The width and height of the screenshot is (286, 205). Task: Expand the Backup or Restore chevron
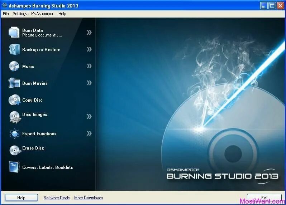point(89,49)
